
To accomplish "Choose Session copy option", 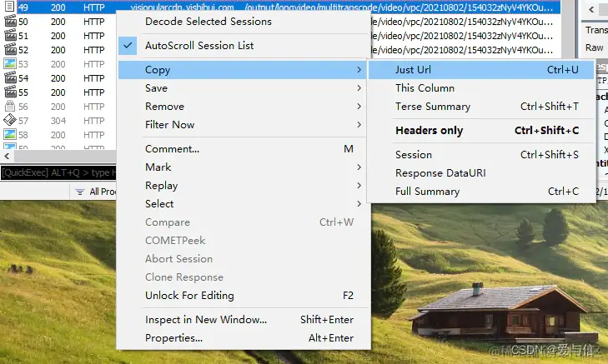I will click(x=481, y=155).
